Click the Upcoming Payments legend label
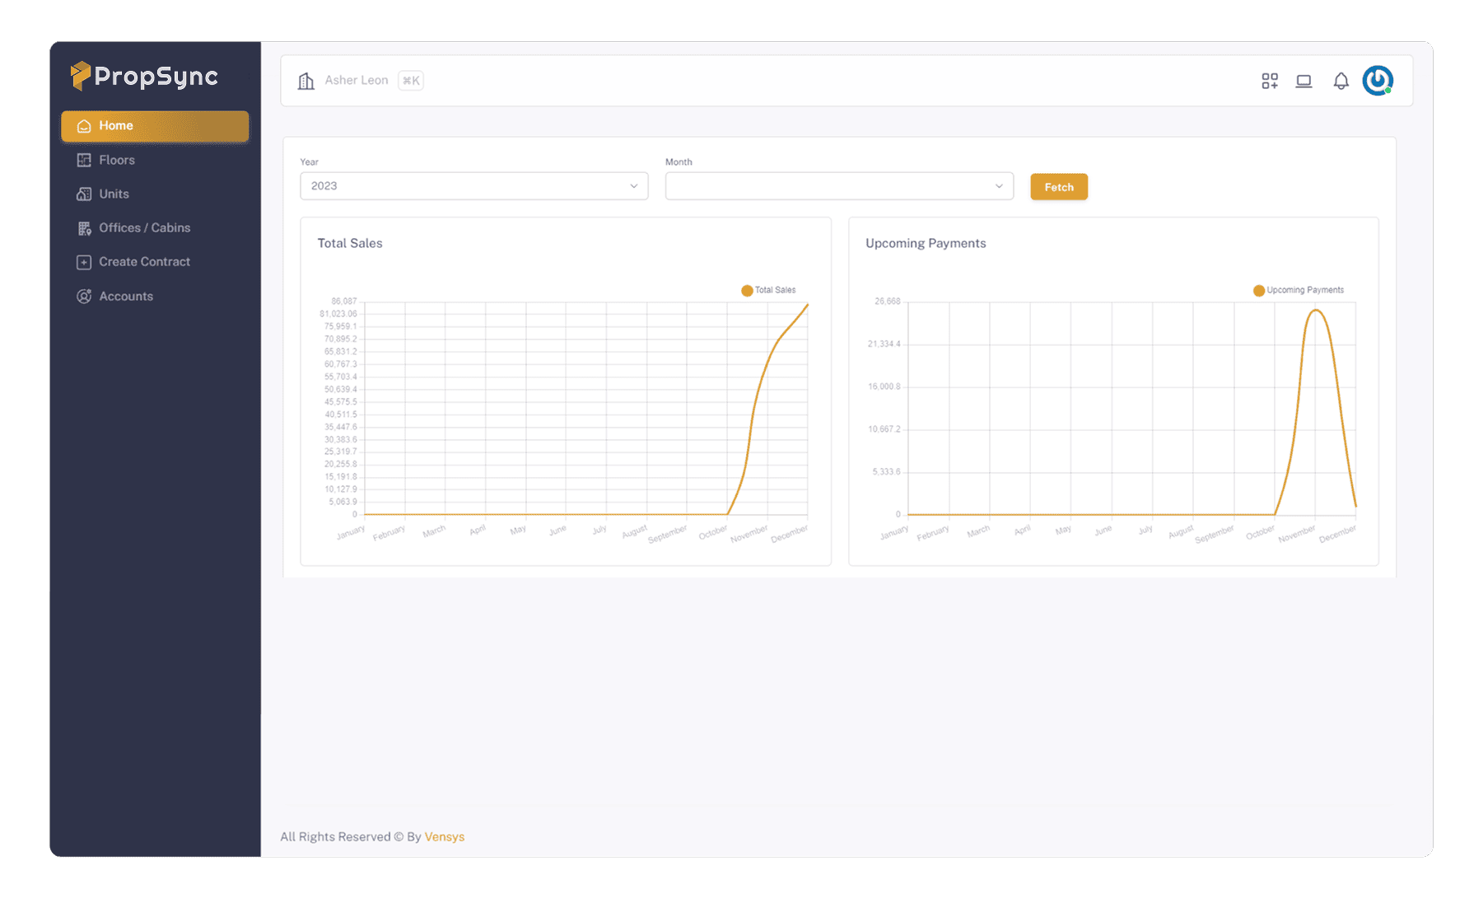 1305,290
